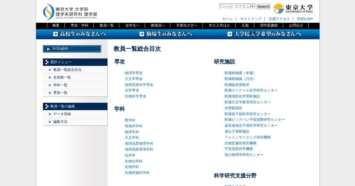Viewport: 355px width, 186px height.
Task: Open the 生物情報科学科 link
Action: [137, 173]
